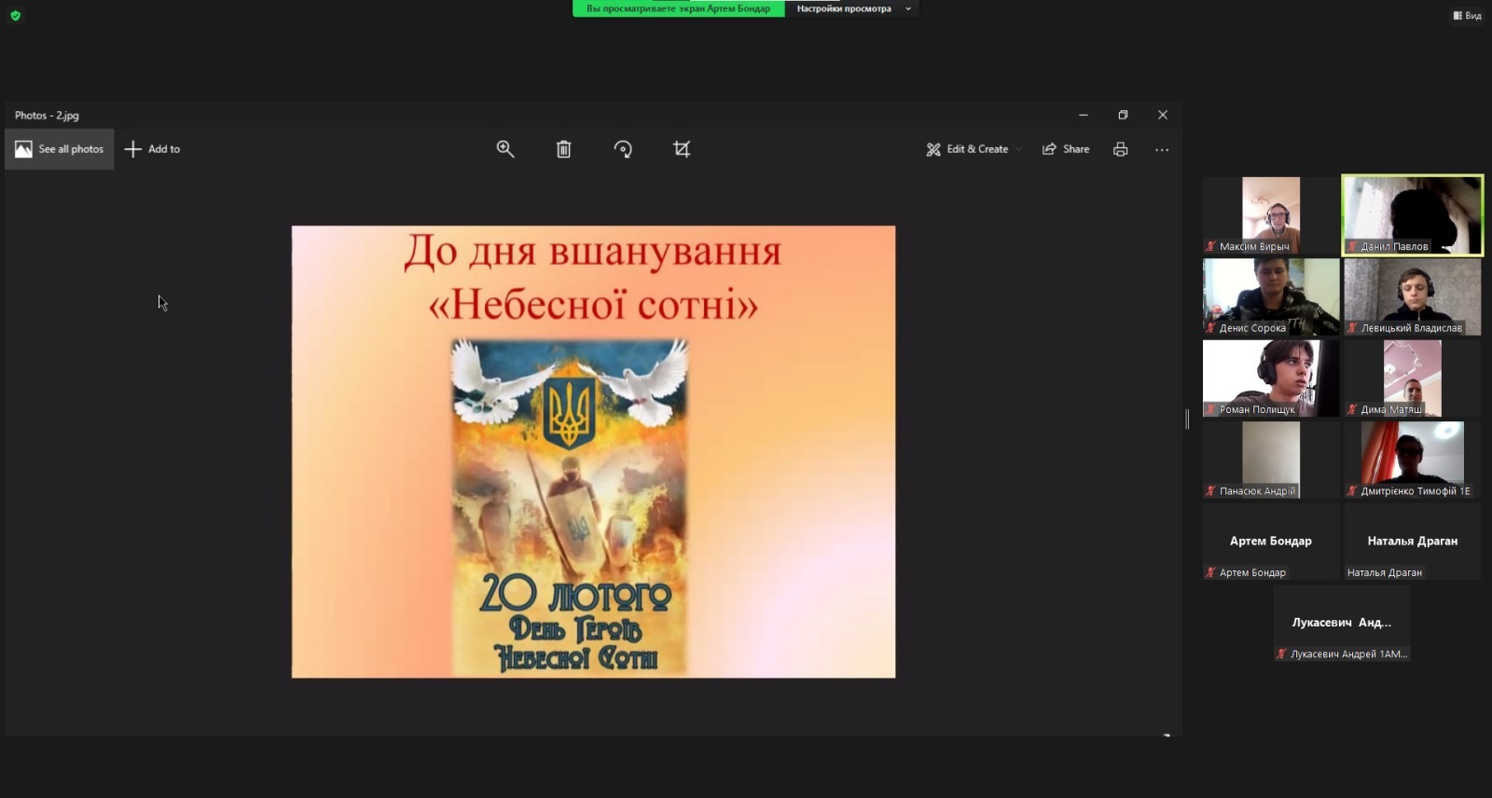Click the Delete trash icon in Photos

(x=564, y=149)
